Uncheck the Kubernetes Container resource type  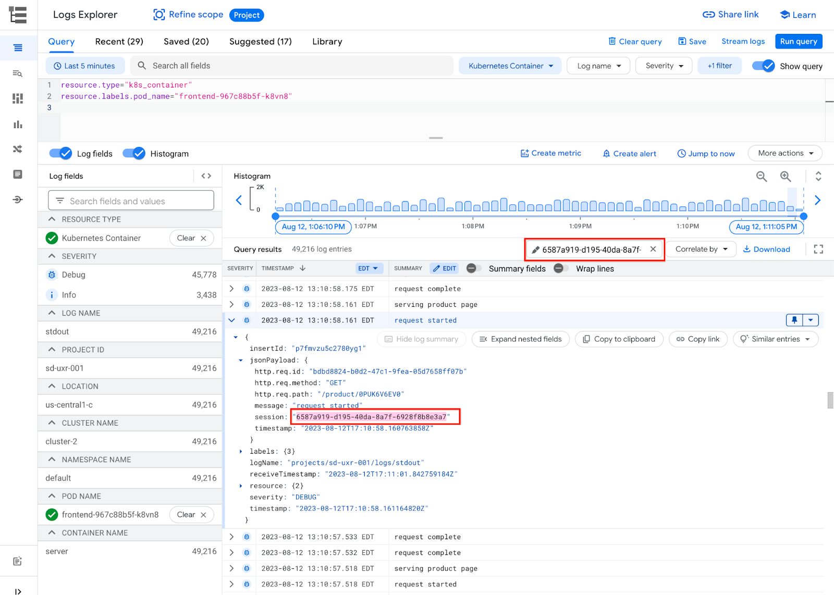[x=52, y=238]
